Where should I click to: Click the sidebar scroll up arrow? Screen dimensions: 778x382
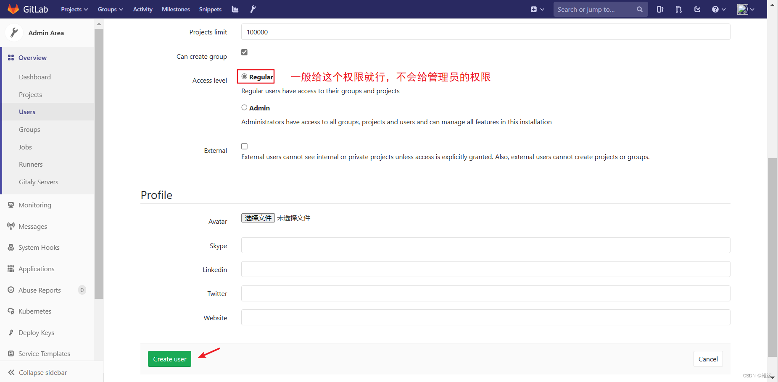[x=99, y=24]
